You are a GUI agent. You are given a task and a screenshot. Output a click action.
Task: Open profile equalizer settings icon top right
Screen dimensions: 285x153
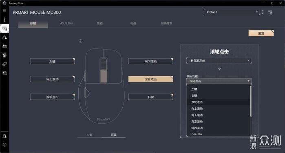(x=270, y=12)
